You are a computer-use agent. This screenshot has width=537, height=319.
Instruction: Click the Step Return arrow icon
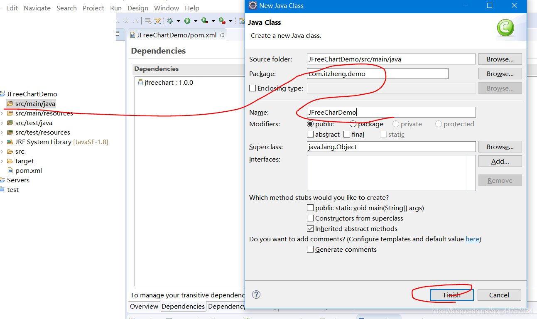coord(136,21)
